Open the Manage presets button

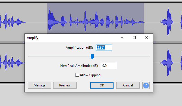point(40,85)
